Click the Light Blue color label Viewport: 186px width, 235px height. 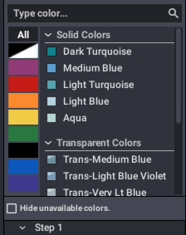(x=86, y=101)
